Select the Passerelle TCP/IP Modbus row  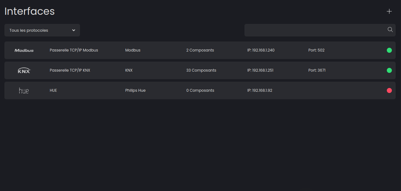coord(158,50)
